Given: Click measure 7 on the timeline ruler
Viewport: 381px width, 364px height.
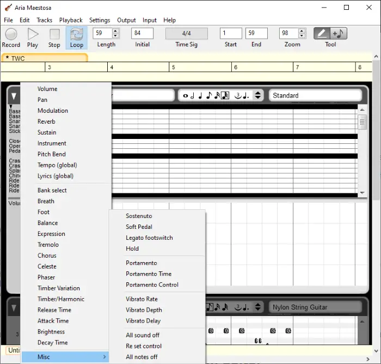Looking at the screenshot, I should pyautogui.click(x=297, y=67).
